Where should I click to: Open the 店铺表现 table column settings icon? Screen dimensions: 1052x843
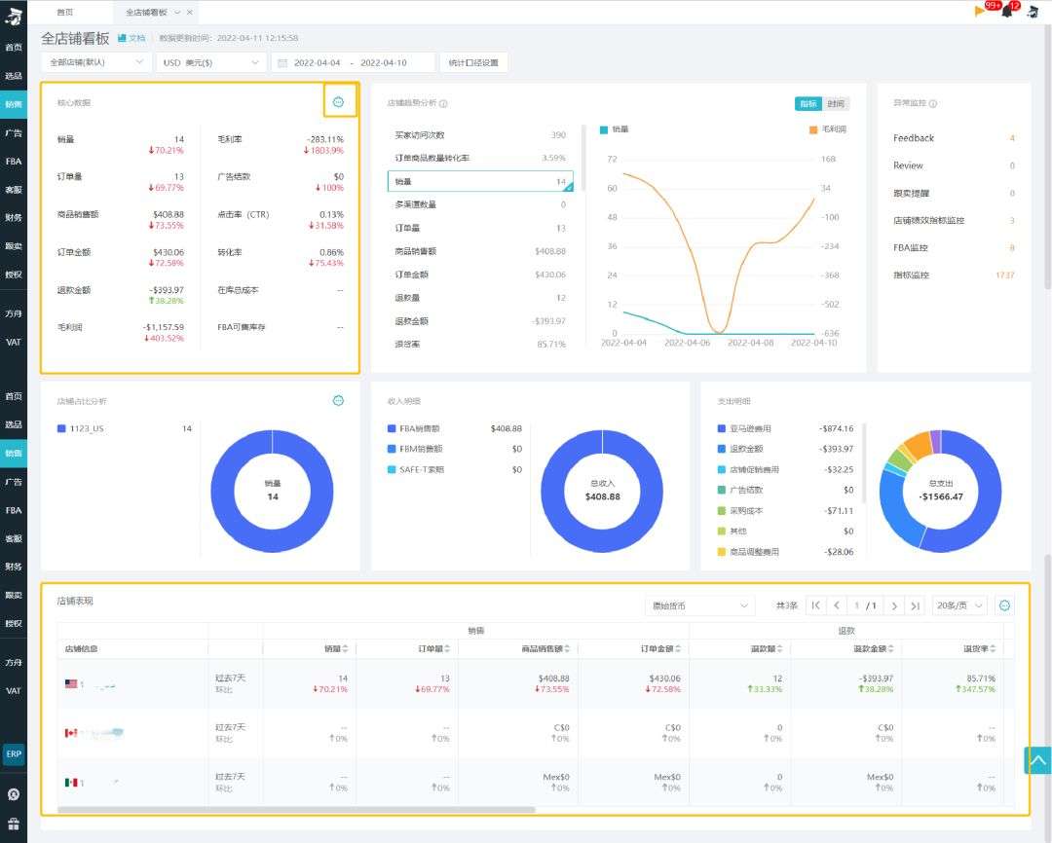pos(1005,605)
